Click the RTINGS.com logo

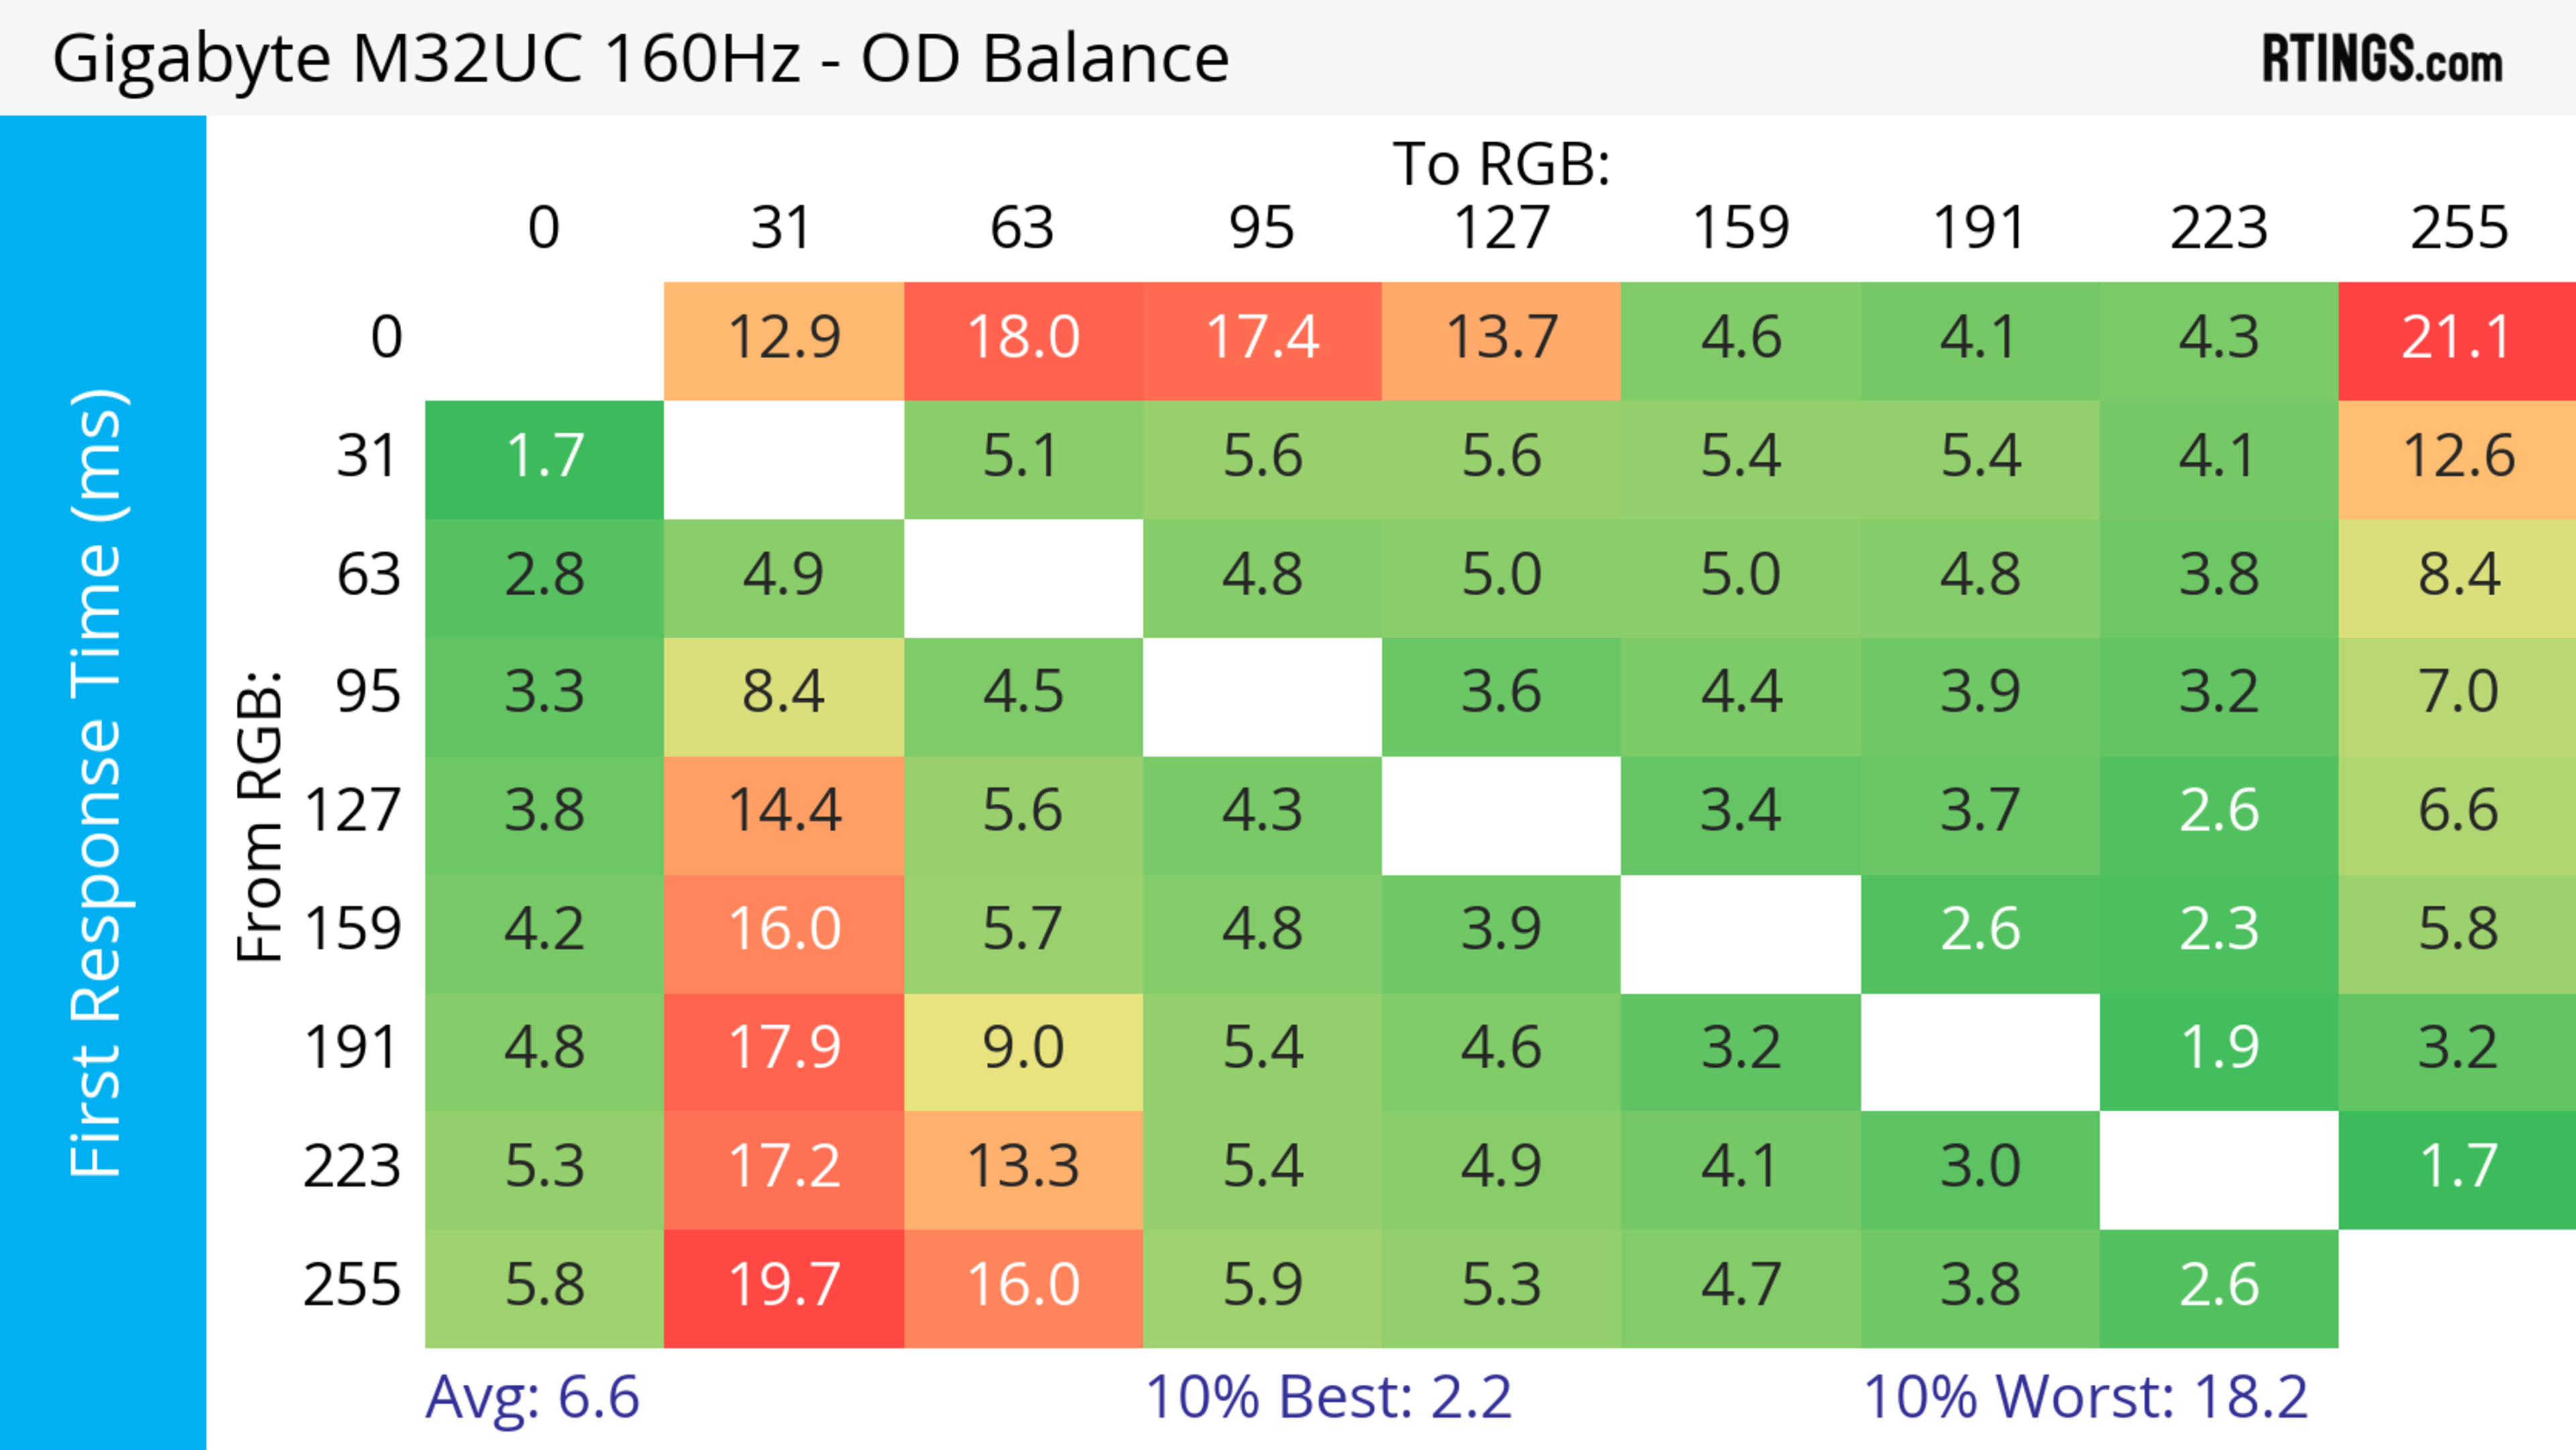pos(2382,59)
